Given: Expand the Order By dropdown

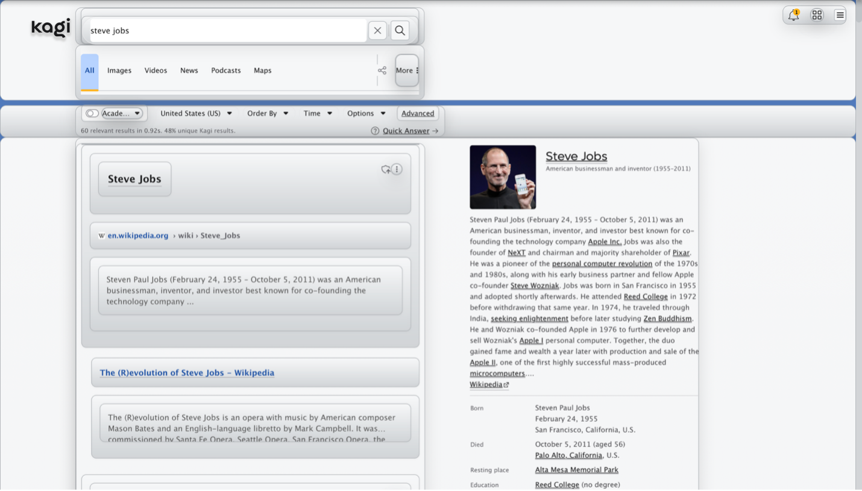Looking at the screenshot, I should point(267,113).
